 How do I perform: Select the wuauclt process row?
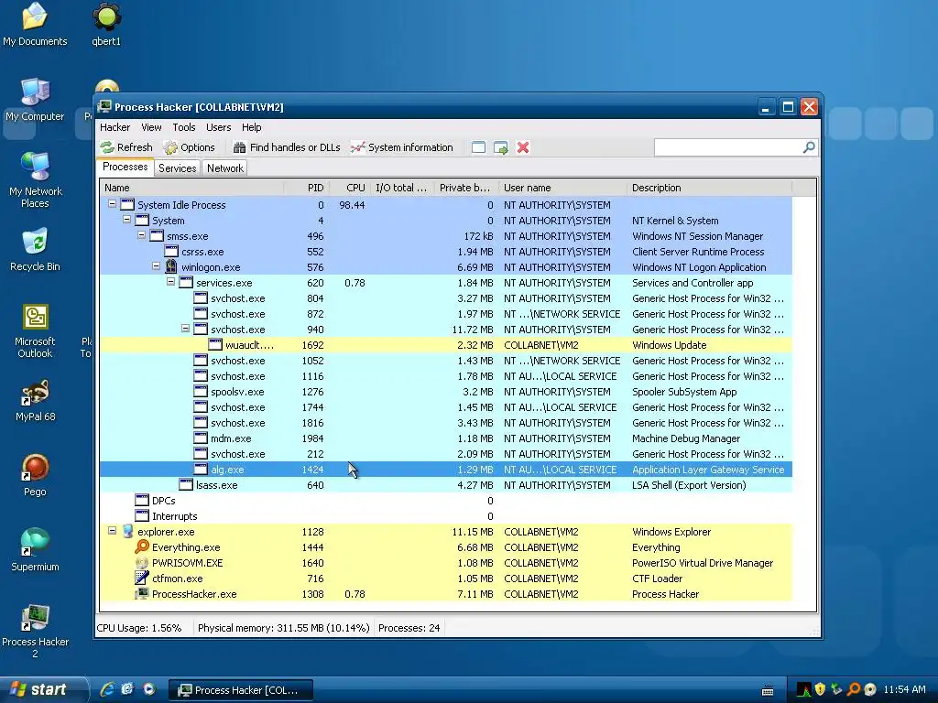(x=446, y=345)
